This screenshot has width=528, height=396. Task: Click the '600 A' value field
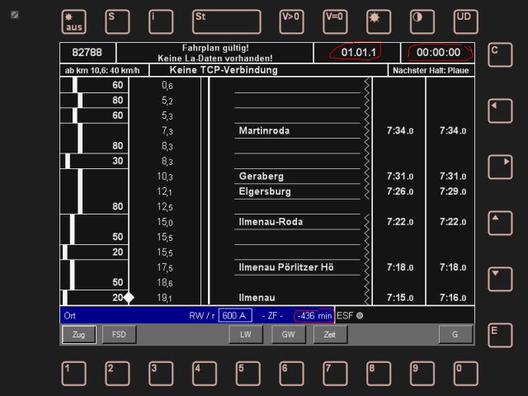tap(235, 315)
